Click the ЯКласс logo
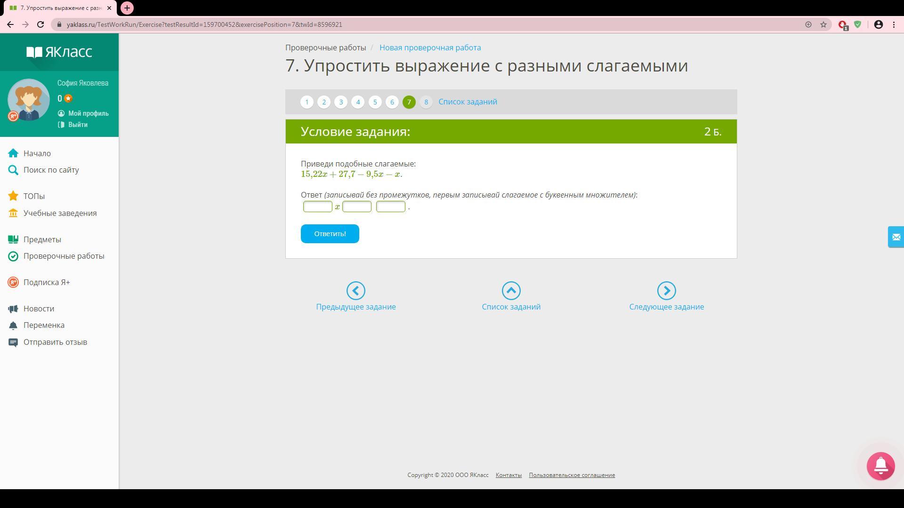904x508 pixels. pos(59,52)
